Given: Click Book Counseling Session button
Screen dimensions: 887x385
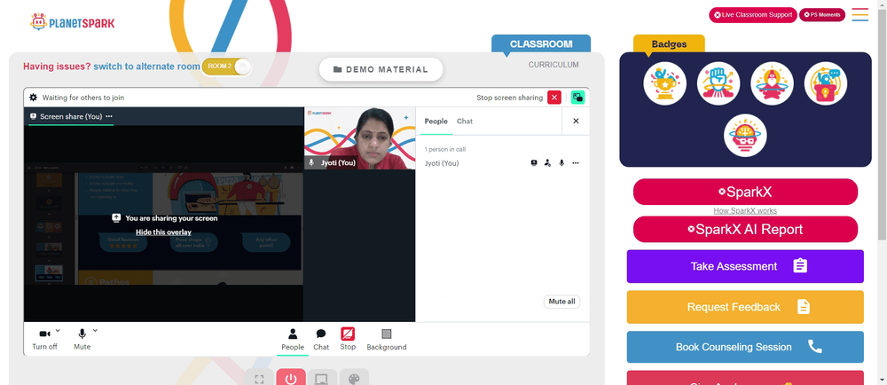Looking at the screenshot, I should (x=745, y=347).
